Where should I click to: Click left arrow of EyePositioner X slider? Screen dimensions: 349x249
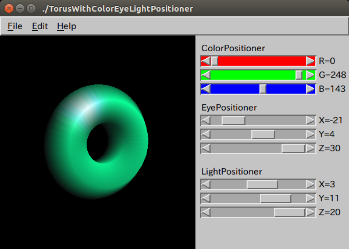pyautogui.click(x=206, y=120)
